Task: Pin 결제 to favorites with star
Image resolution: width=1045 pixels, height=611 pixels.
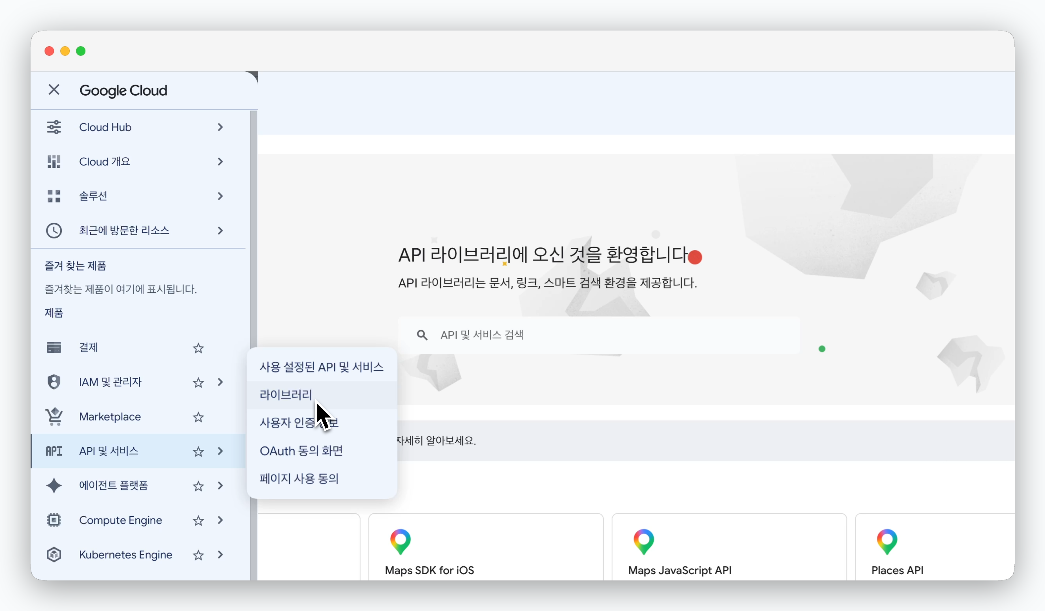Action: pos(198,348)
